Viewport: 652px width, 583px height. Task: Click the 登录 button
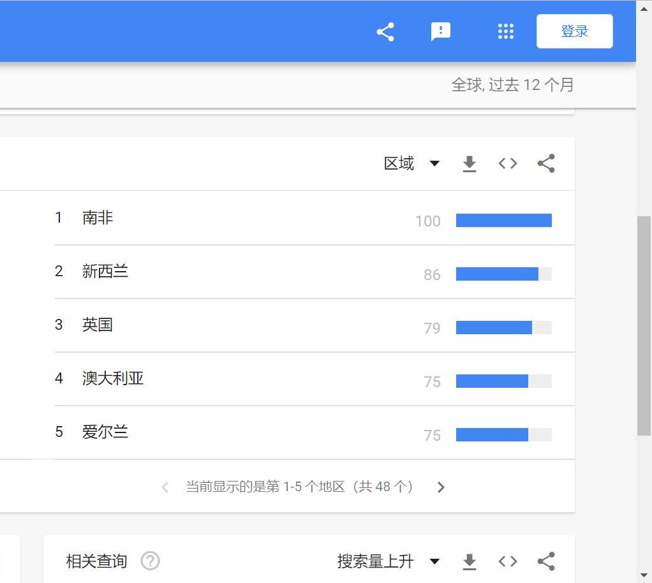[x=574, y=31]
